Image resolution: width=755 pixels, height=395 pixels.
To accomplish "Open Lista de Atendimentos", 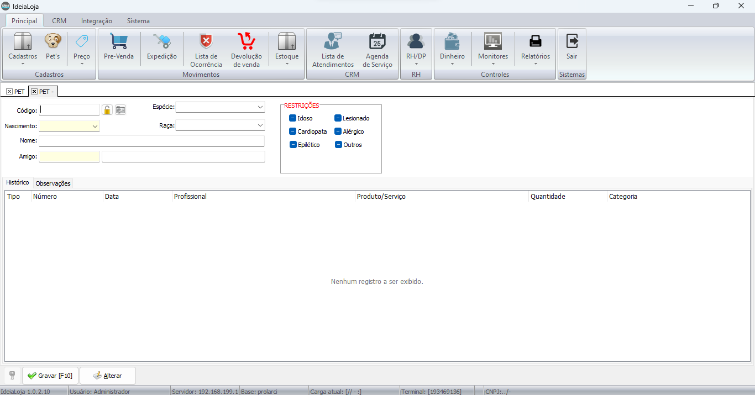I will point(333,42).
